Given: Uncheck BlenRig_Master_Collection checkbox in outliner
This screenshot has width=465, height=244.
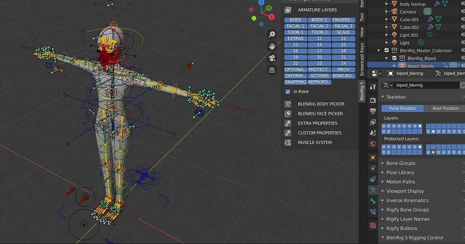Looking at the screenshot, I should click(x=386, y=50).
